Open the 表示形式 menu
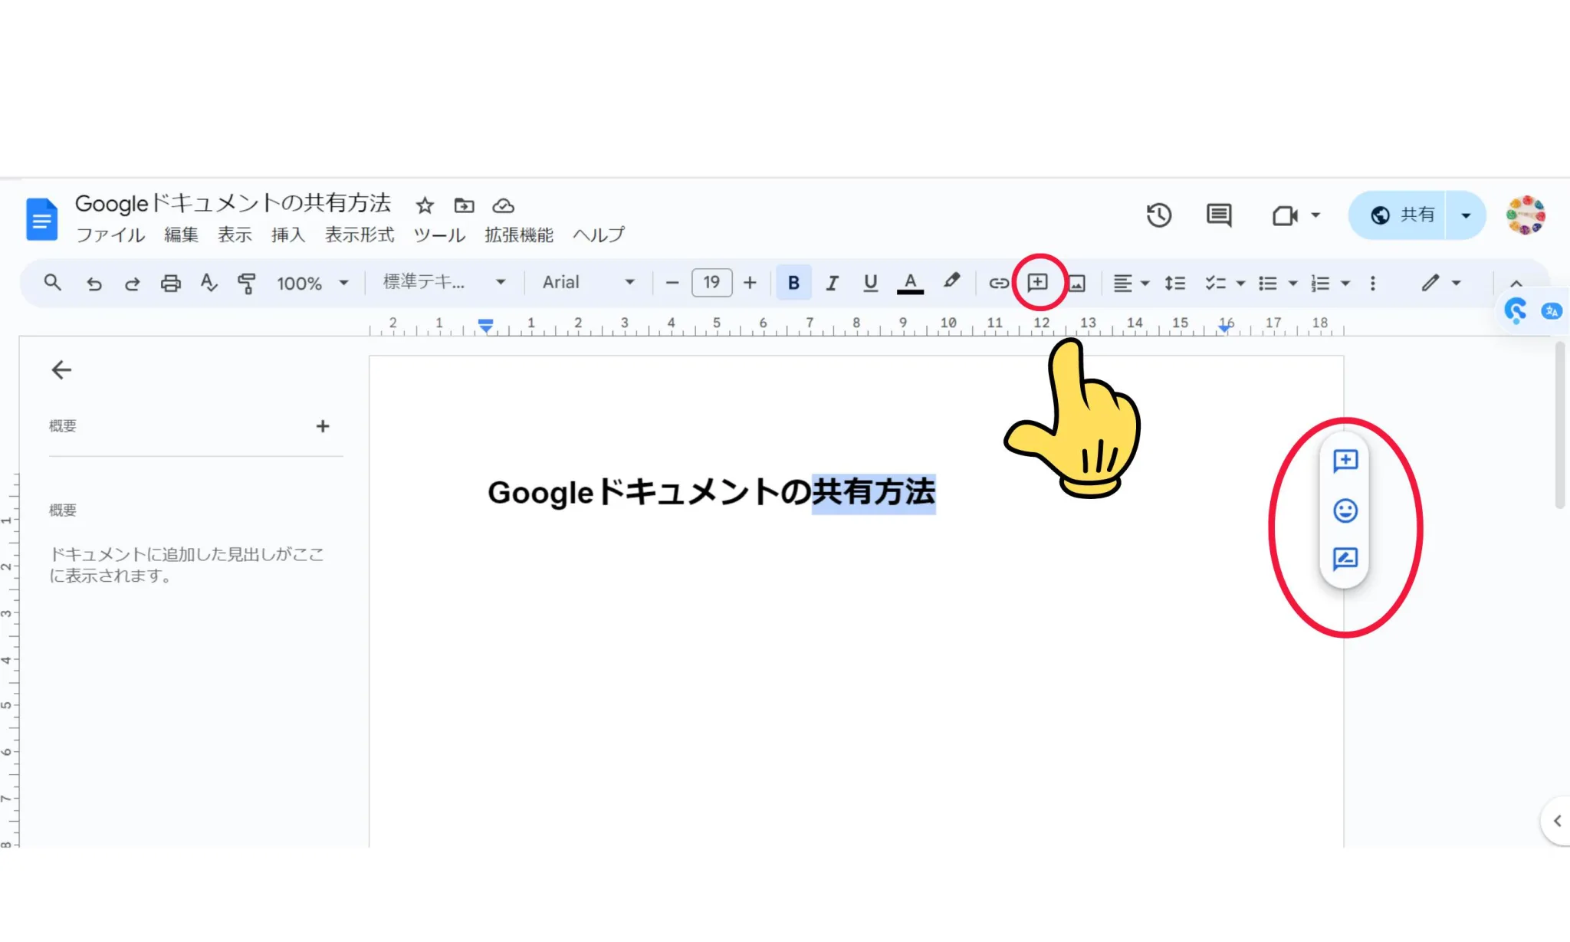Image resolution: width=1570 pixels, height=942 pixels. click(x=360, y=235)
